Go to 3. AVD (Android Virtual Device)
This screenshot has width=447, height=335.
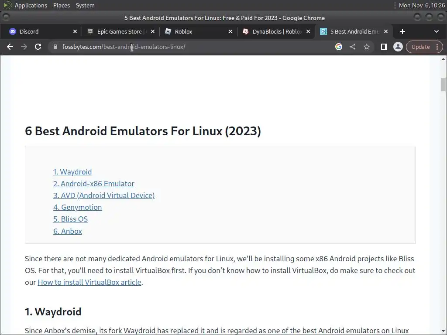coord(104,195)
